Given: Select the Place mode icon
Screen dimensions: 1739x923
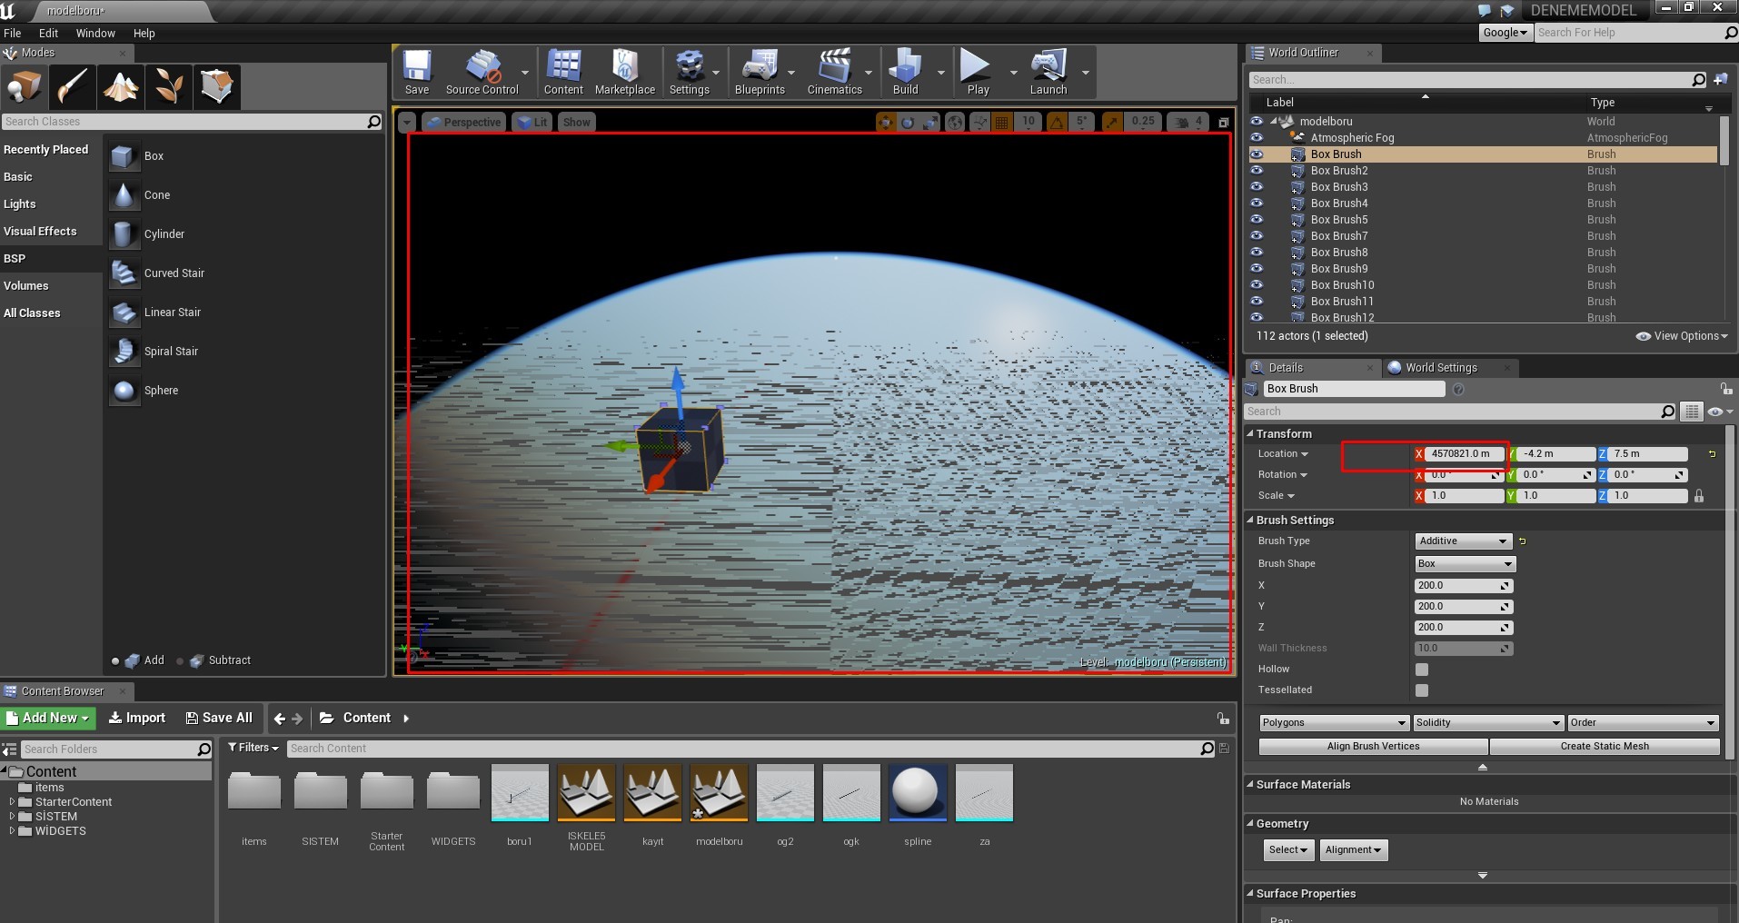Looking at the screenshot, I should point(25,87).
